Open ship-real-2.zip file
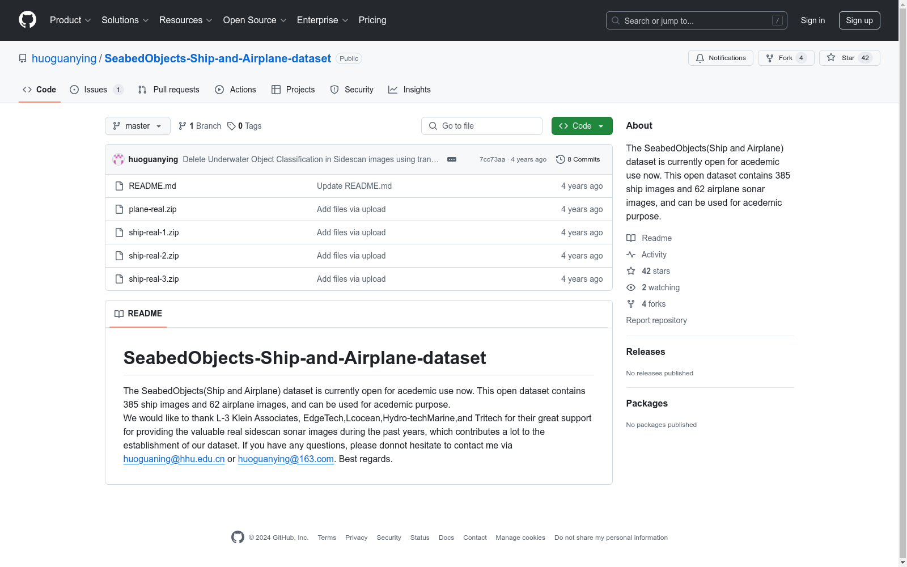 point(154,256)
